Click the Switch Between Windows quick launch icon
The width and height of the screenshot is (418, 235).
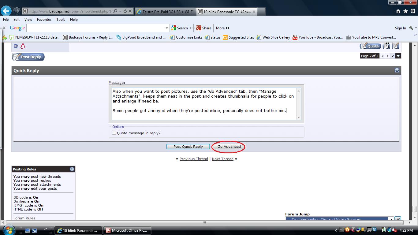pyautogui.click(x=34, y=230)
